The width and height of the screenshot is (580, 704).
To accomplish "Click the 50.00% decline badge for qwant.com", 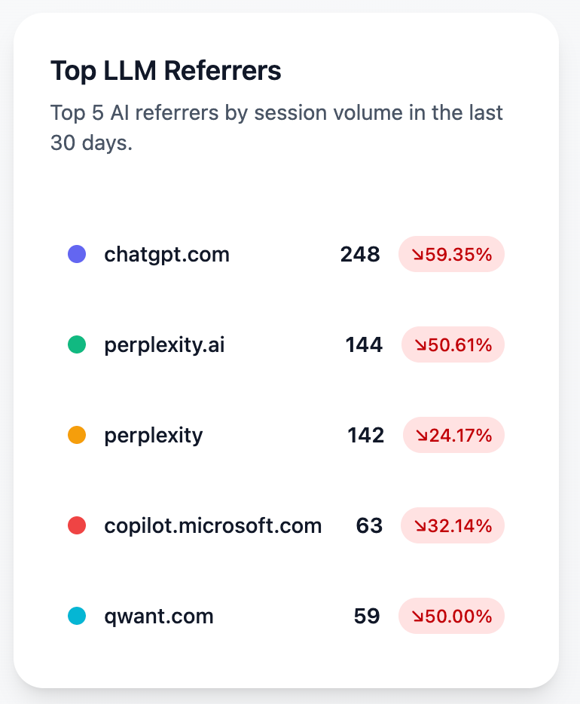I will [450, 616].
